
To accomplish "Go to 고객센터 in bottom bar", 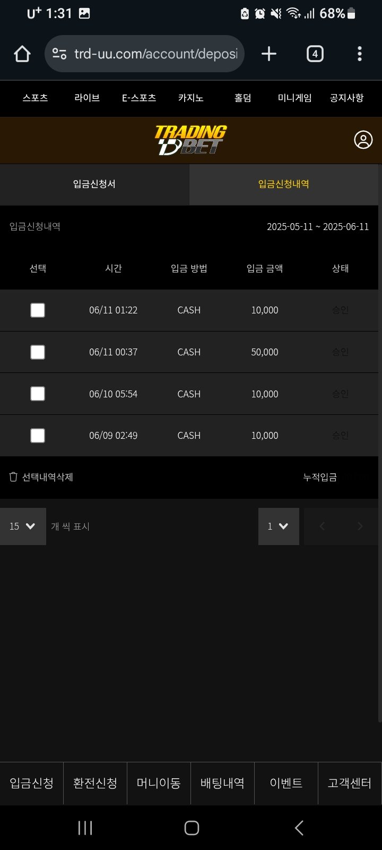I will (x=349, y=783).
